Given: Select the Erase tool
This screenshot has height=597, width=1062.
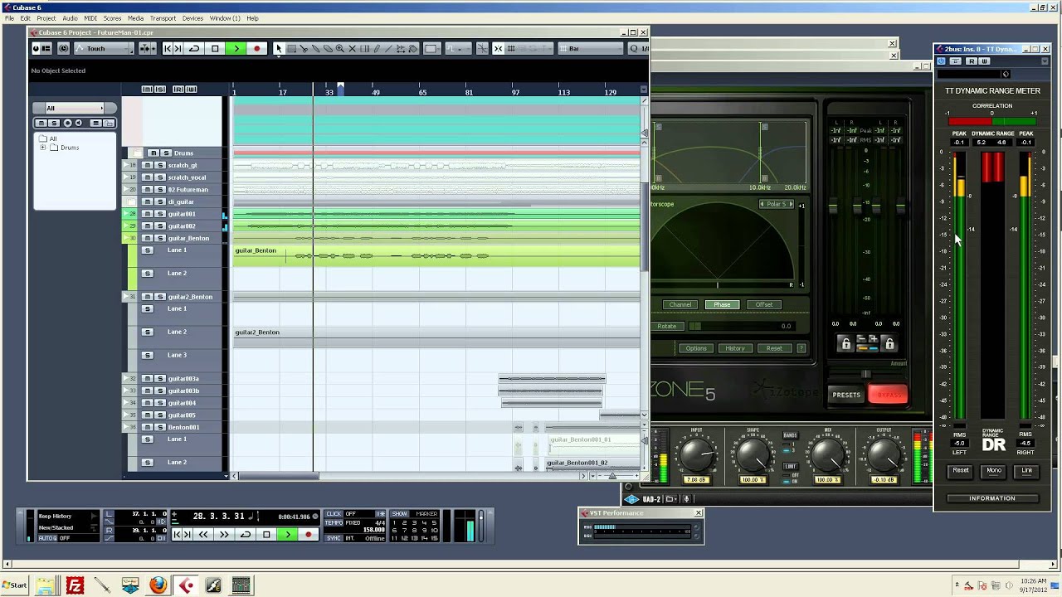Looking at the screenshot, I should (x=328, y=49).
